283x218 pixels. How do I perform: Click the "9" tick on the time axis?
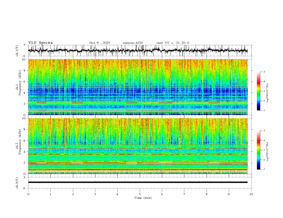(229, 194)
